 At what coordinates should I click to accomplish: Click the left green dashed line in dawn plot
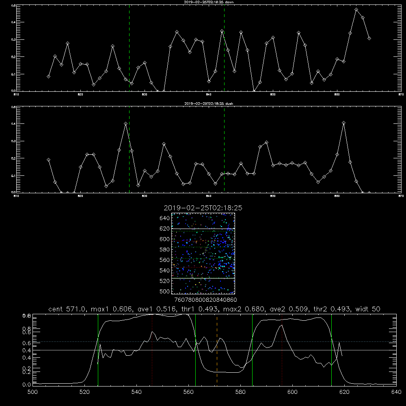(129, 48)
